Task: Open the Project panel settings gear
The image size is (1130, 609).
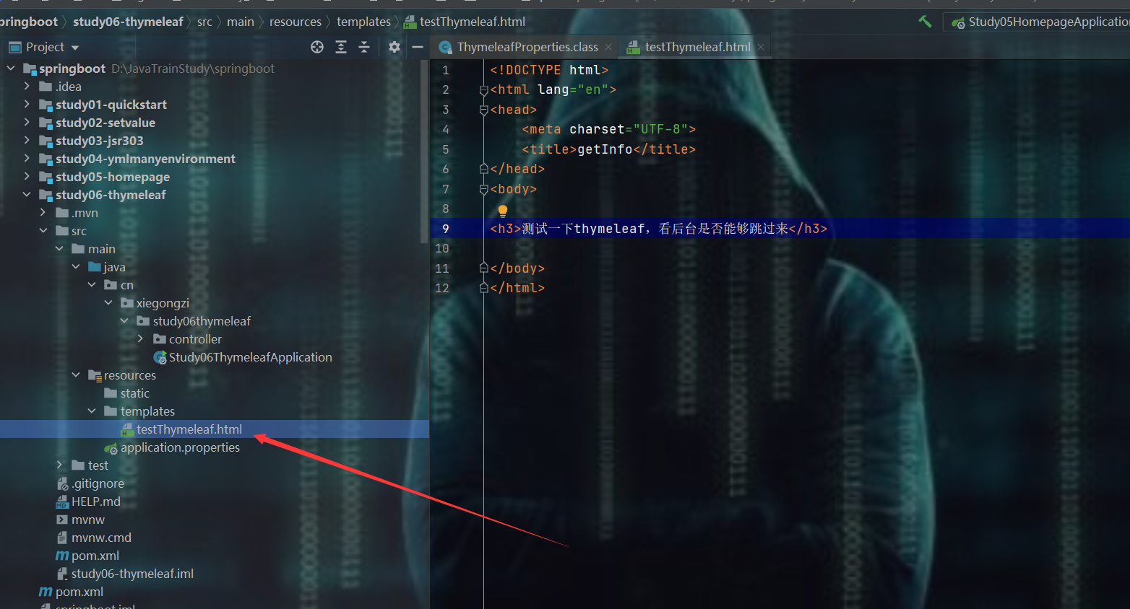Action: [394, 47]
